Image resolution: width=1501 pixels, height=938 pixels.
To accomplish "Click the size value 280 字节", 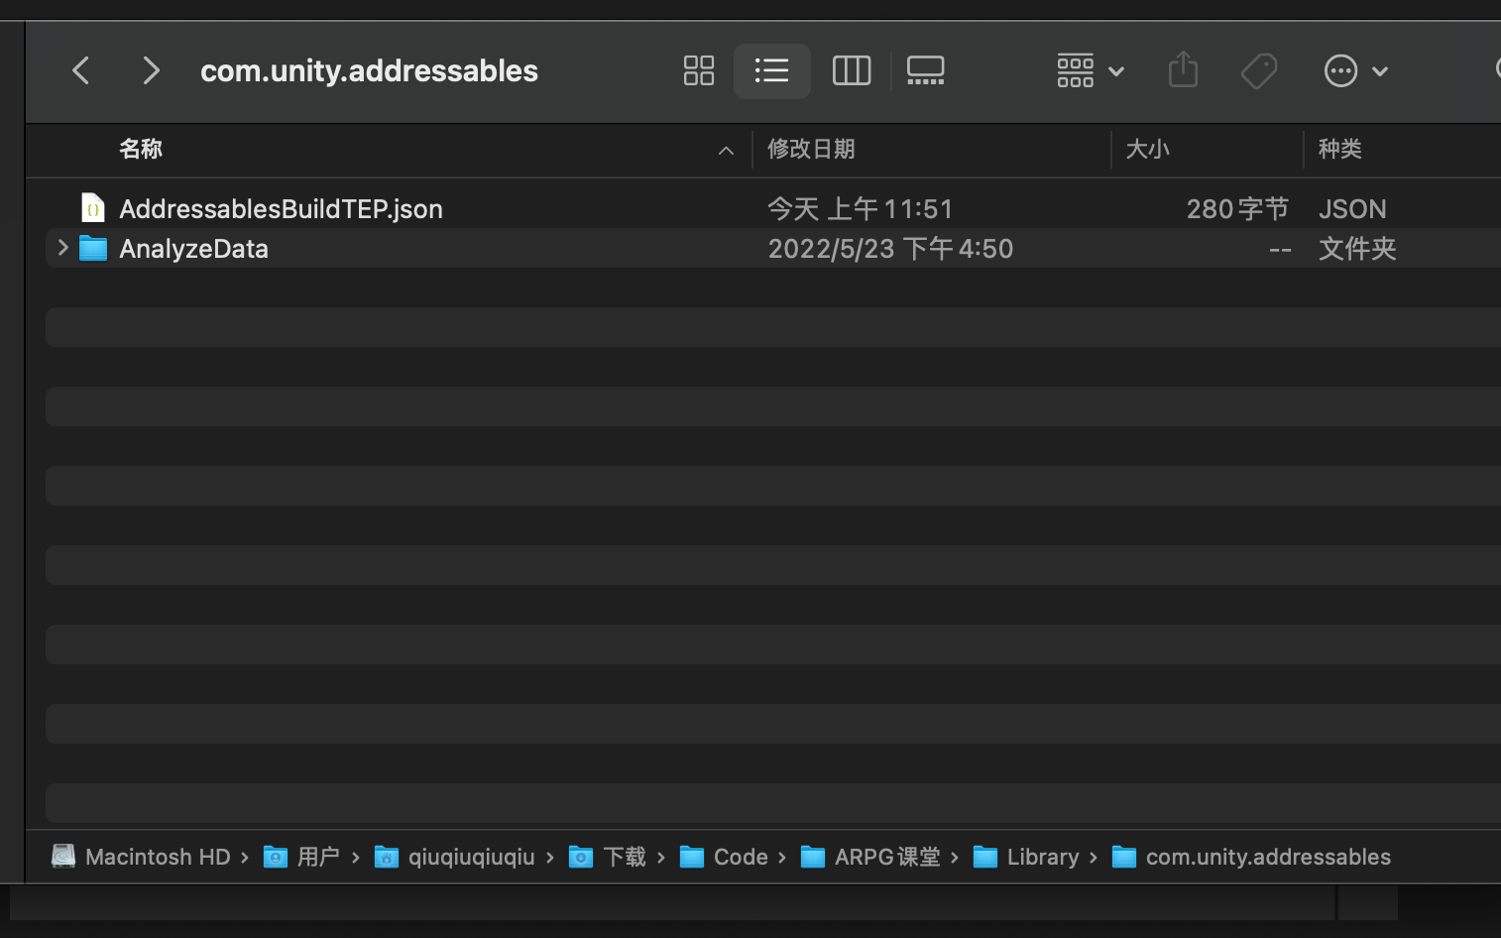I will point(1237,209).
